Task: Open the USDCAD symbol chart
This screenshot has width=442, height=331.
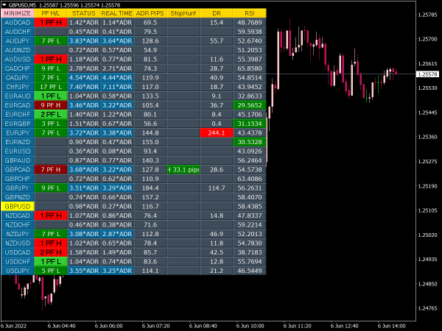Action: pyautogui.click(x=18, y=252)
